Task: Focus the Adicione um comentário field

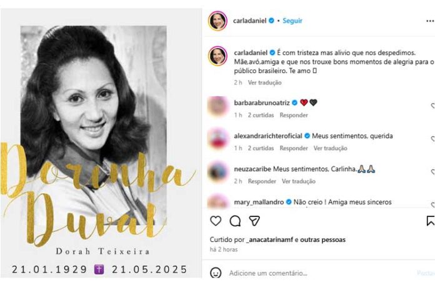Action: coord(319,273)
